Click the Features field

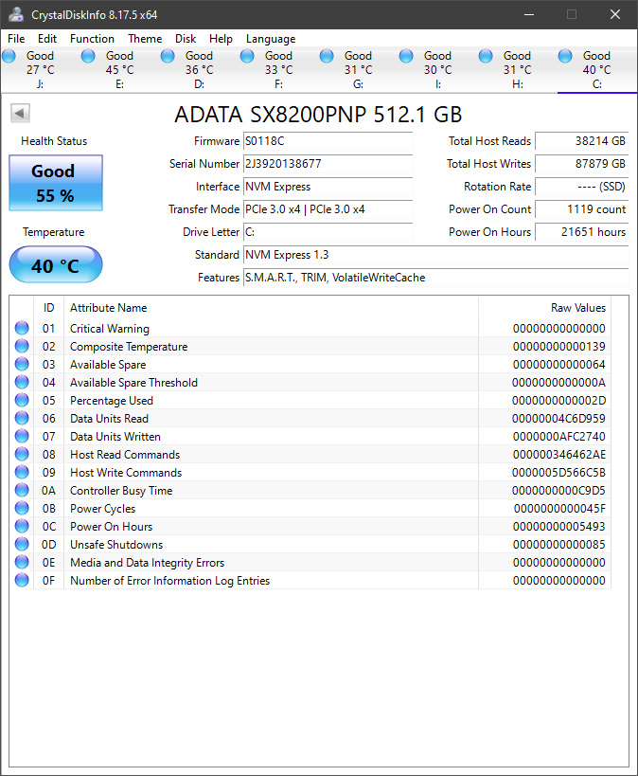click(x=435, y=278)
